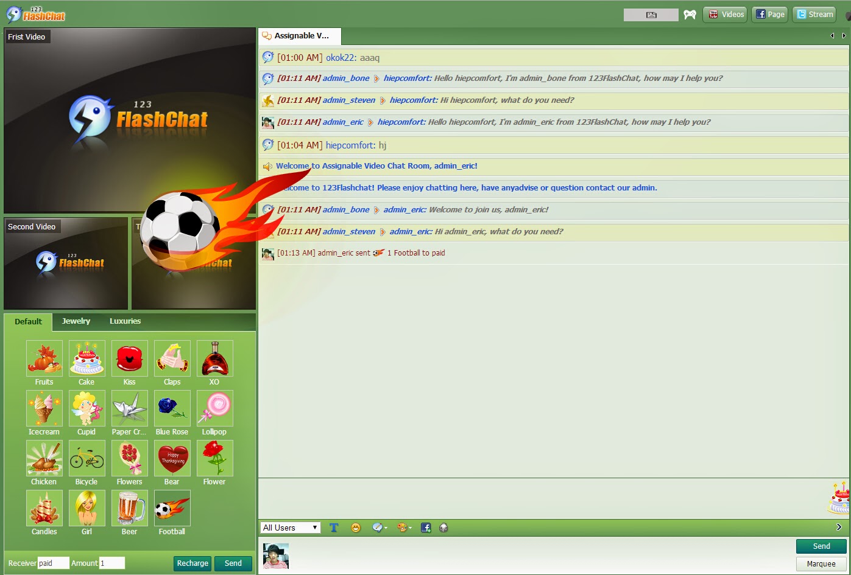Open the chat bubble style options
This screenshot has height=575, width=851.
tap(380, 528)
